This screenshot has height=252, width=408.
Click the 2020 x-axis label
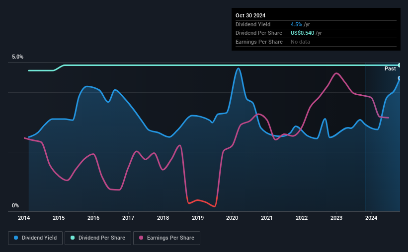point(232,218)
